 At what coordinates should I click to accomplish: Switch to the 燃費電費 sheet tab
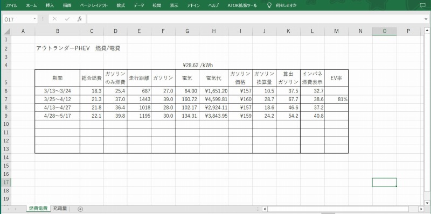point(38,209)
